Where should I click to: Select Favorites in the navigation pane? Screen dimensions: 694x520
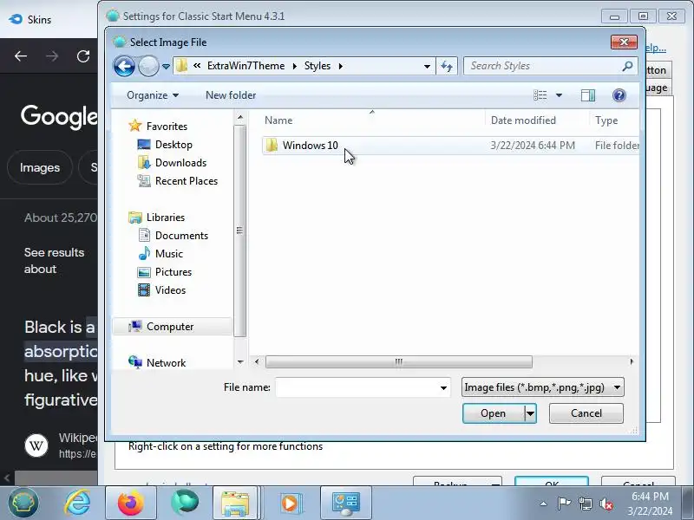point(167,127)
